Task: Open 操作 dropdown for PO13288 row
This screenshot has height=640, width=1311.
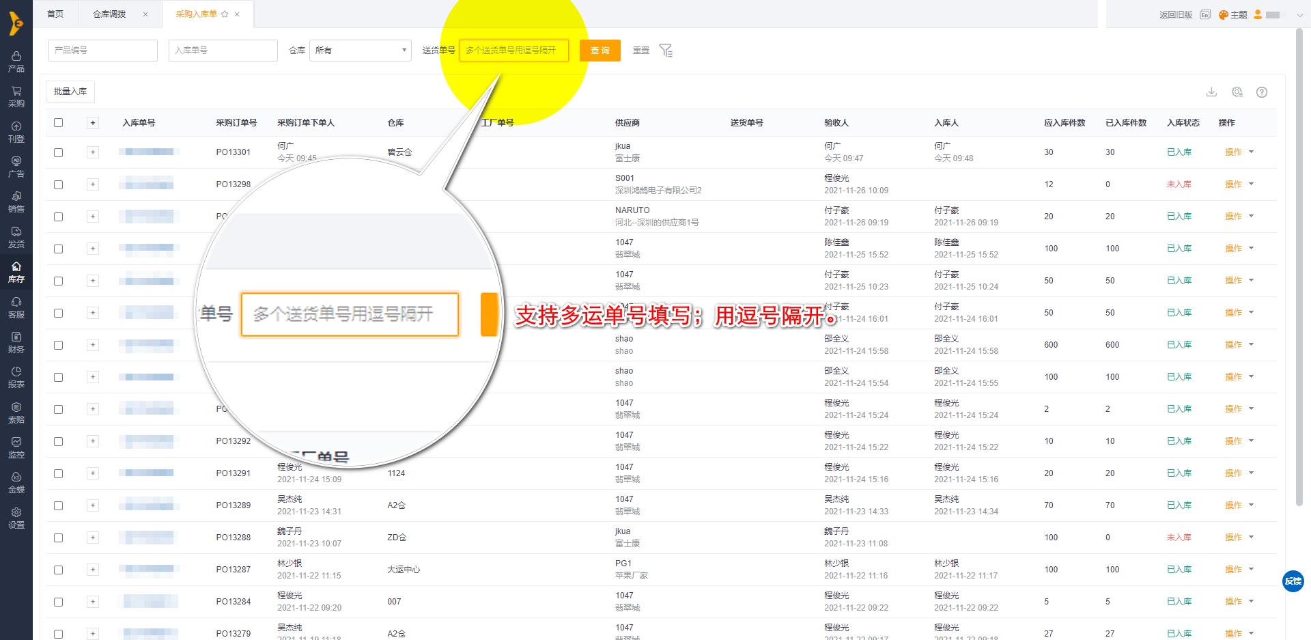Action: pyautogui.click(x=1252, y=537)
